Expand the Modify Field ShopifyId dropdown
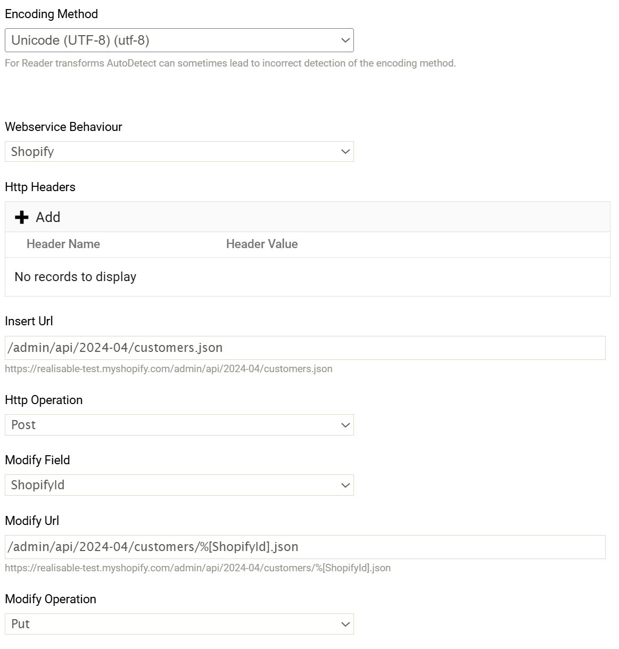Image resolution: width=619 pixels, height=649 pixels. [x=179, y=485]
